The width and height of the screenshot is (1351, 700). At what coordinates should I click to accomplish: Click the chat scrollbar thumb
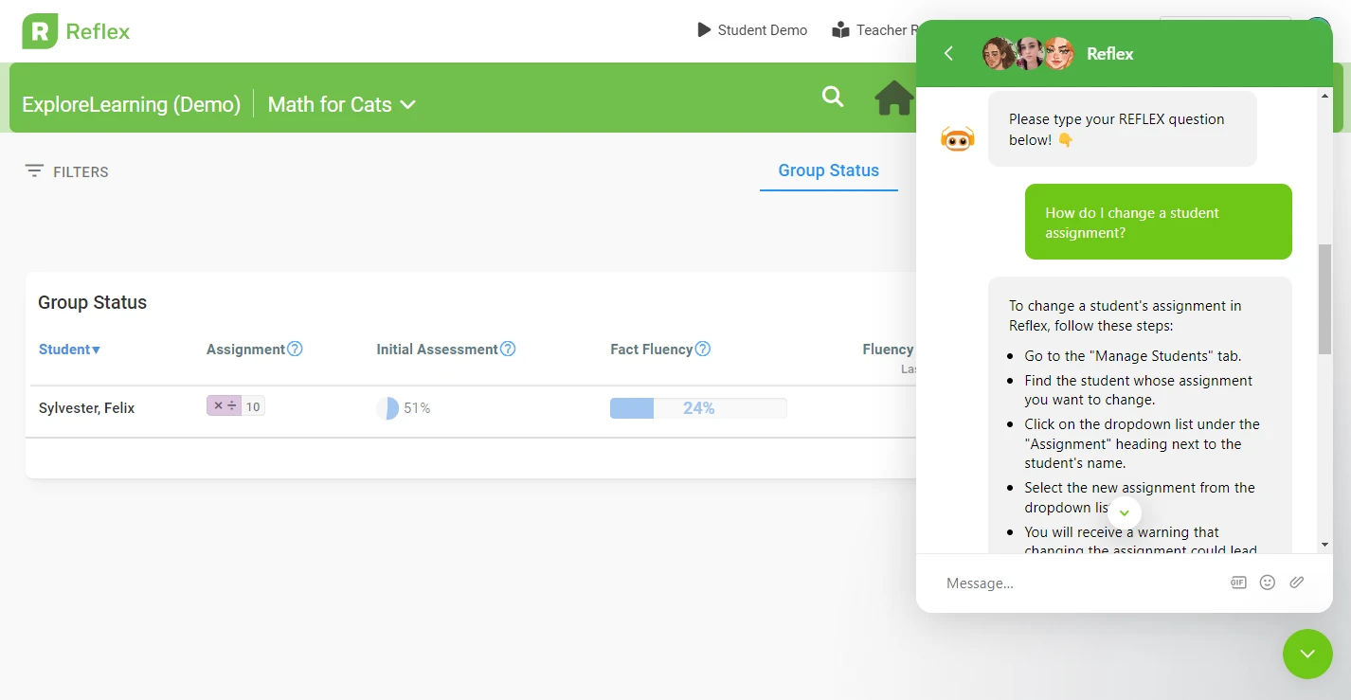(x=1324, y=299)
